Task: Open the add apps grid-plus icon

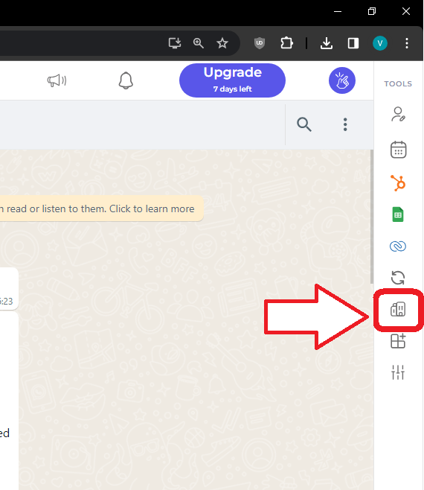Action: coord(398,340)
